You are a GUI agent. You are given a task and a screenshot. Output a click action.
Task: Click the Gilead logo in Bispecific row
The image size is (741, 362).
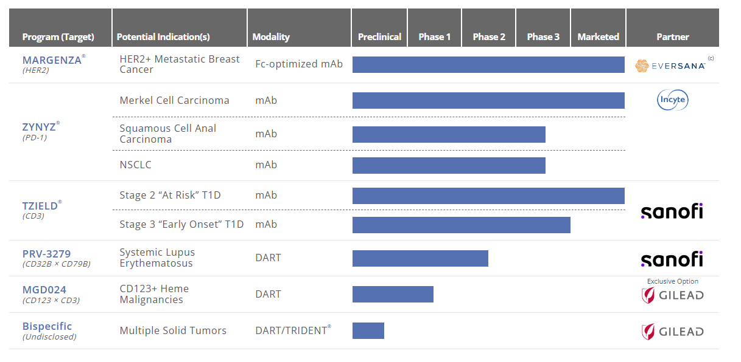click(672, 332)
